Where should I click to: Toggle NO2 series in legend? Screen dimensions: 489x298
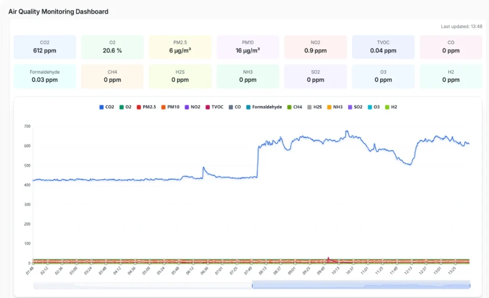[x=192, y=107]
